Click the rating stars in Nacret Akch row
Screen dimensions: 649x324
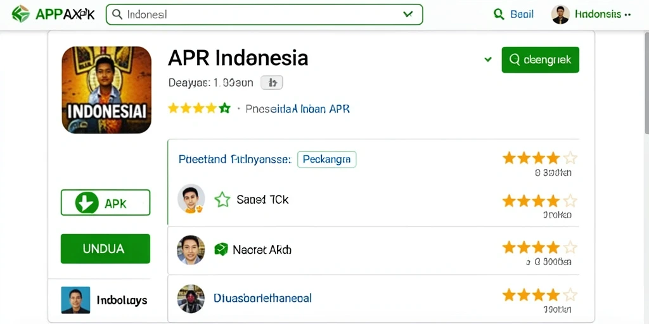pyautogui.click(x=540, y=247)
